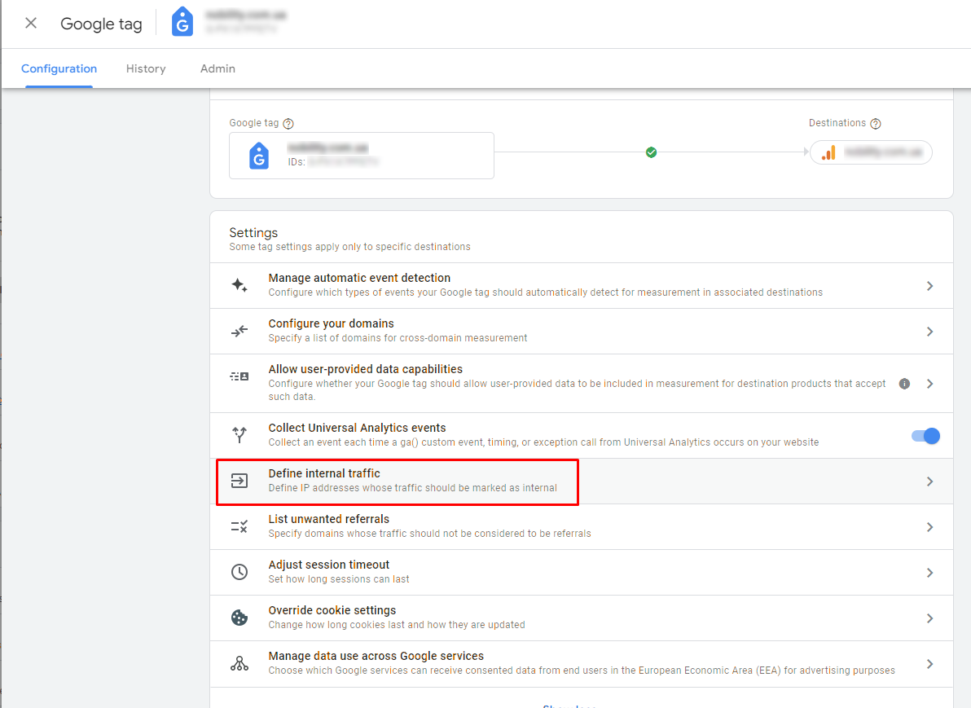Viewport: 971px width, 708px height.
Task: Open Allow user-provided data capabilities
Action: coord(581,384)
